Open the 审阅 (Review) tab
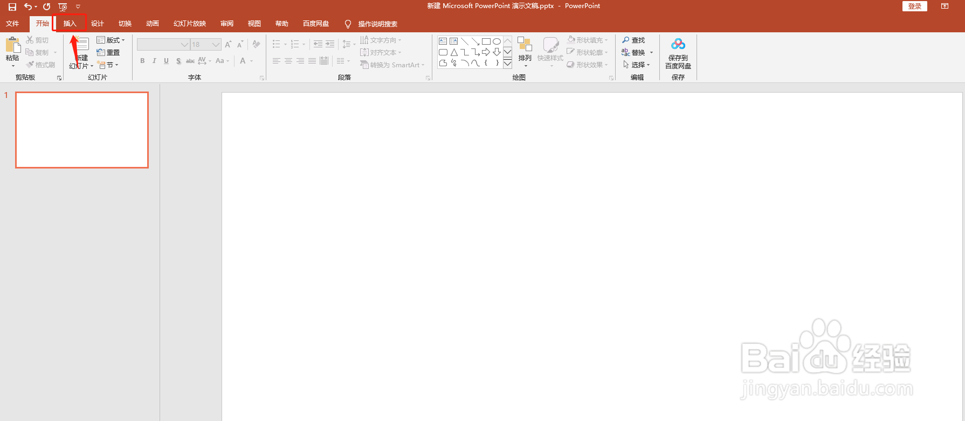Viewport: 965px width, 421px height. (227, 24)
